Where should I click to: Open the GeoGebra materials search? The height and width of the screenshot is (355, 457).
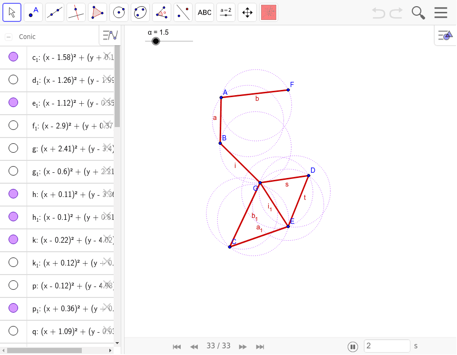click(418, 12)
